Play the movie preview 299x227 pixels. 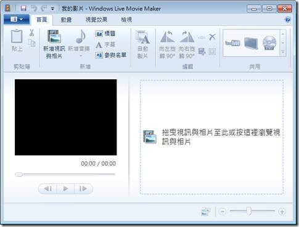click(x=65, y=188)
